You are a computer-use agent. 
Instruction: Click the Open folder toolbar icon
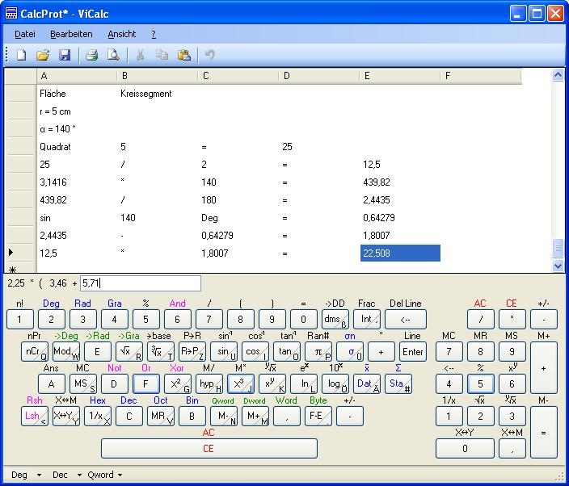point(43,55)
